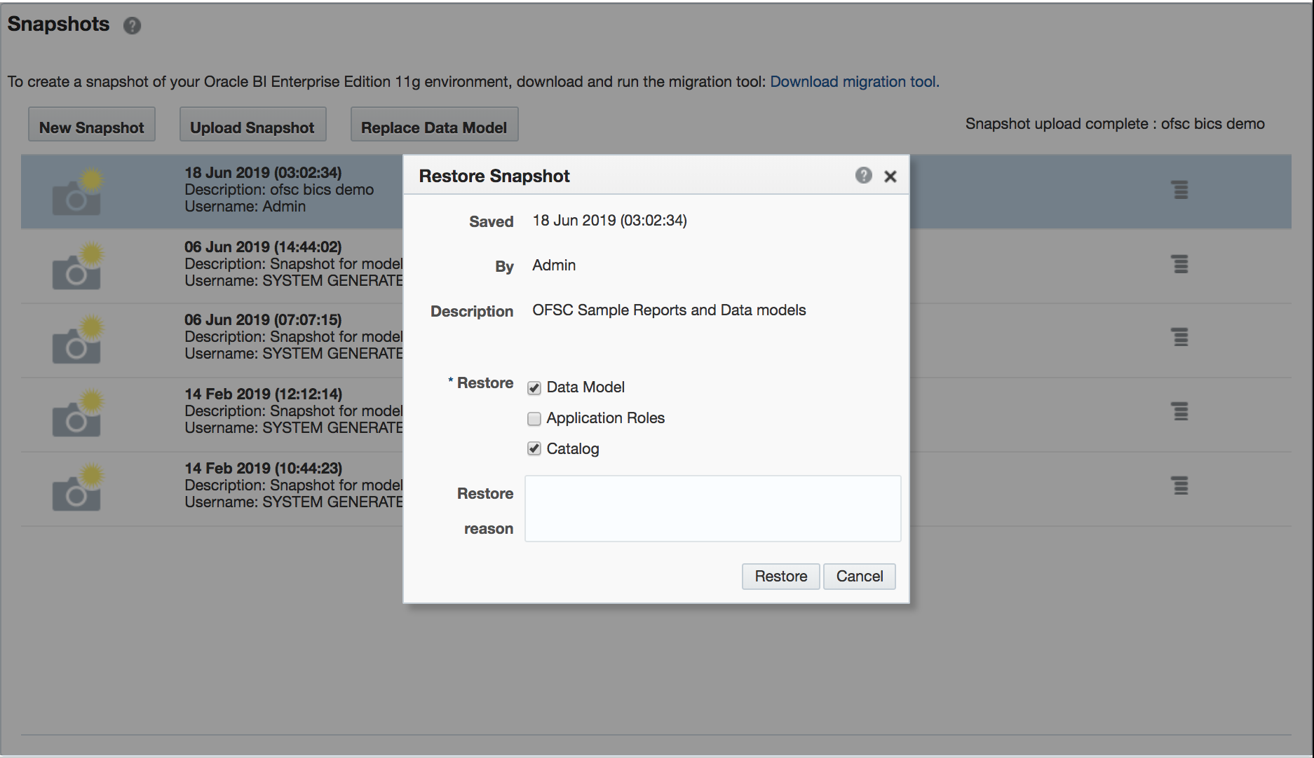
Task: Uncheck the Catalog checkbox
Action: click(x=534, y=449)
